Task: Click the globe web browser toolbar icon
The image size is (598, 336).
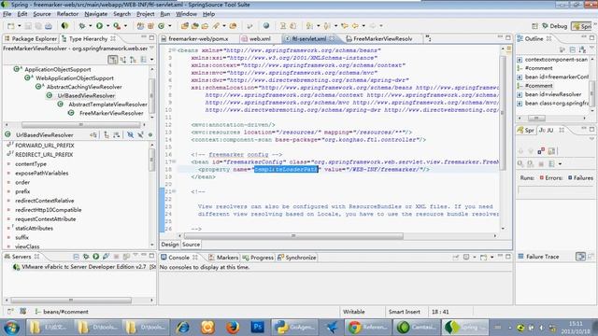Action: [266, 26]
